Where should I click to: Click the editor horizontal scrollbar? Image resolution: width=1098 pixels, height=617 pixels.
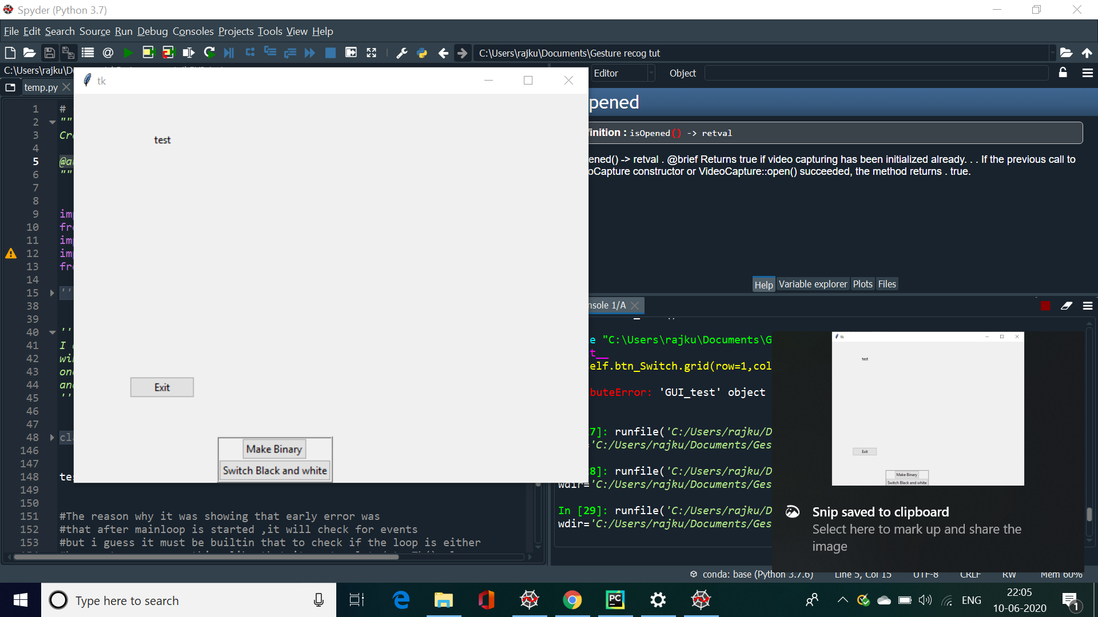(206, 556)
